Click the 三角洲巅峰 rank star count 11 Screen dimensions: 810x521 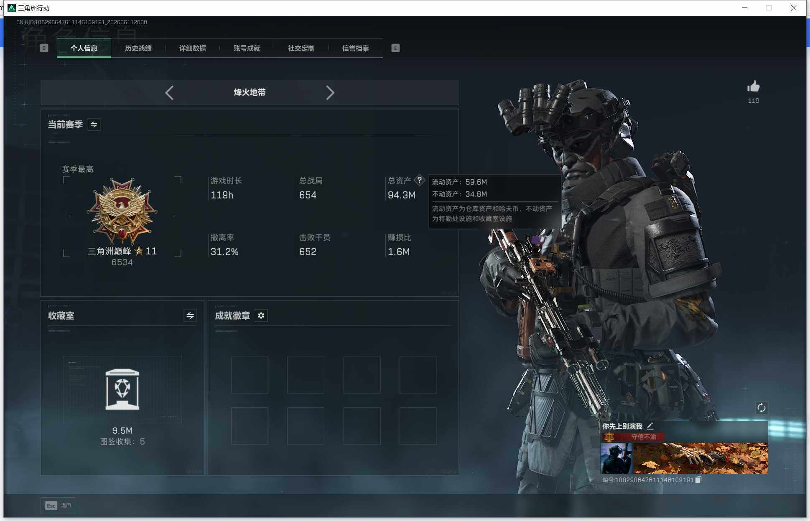pos(151,251)
